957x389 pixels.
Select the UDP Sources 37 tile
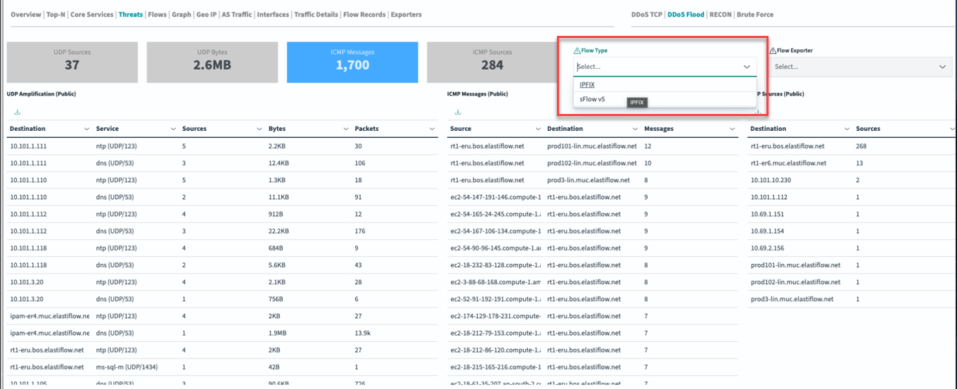(72, 63)
